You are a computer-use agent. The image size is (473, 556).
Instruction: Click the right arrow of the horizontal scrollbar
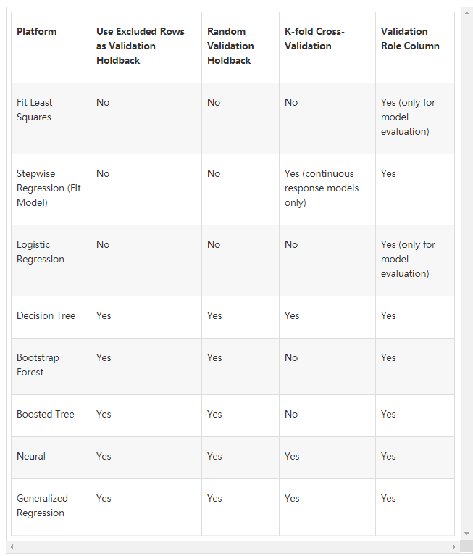454,546
